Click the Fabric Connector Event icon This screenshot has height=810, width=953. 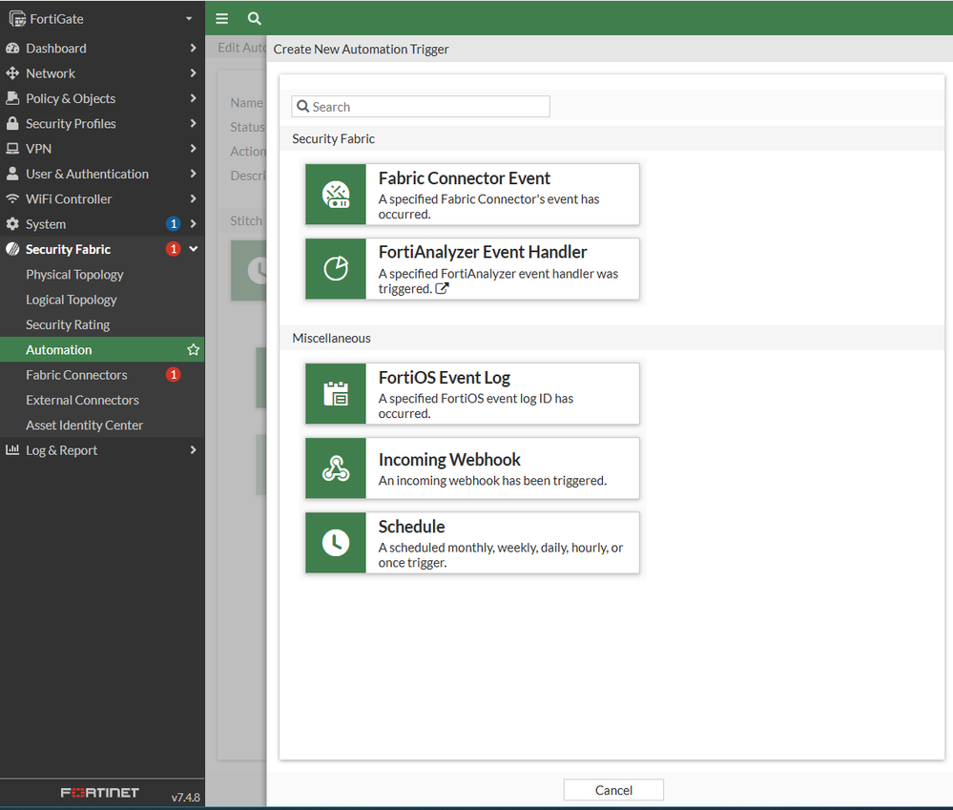336,195
